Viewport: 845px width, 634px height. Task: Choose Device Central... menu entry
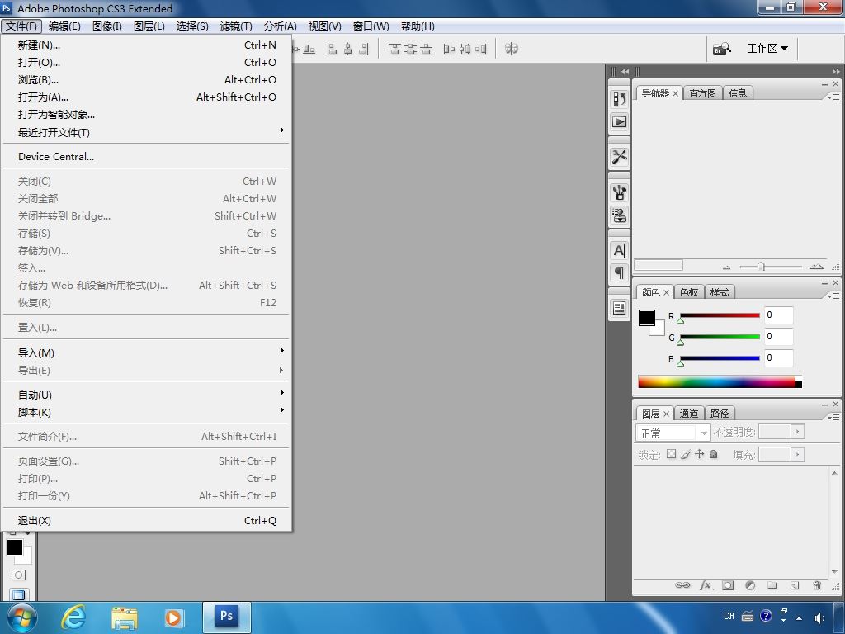[147, 156]
